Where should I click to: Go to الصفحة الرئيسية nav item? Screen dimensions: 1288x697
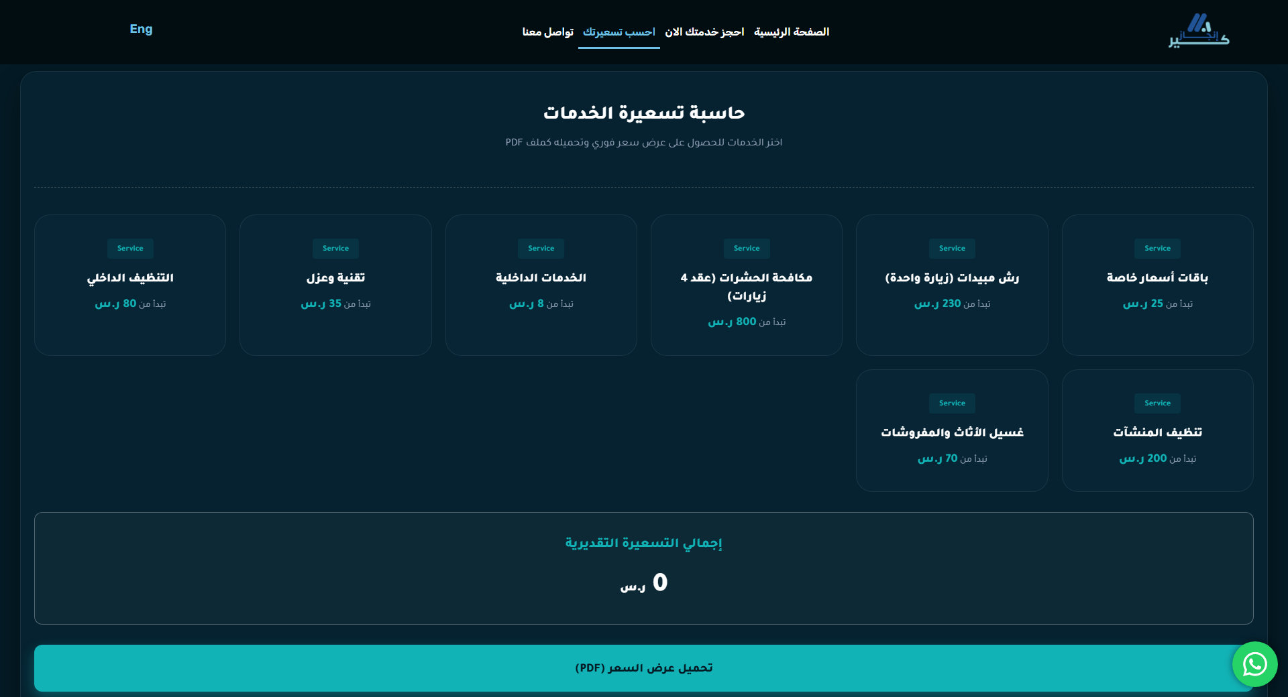click(792, 32)
